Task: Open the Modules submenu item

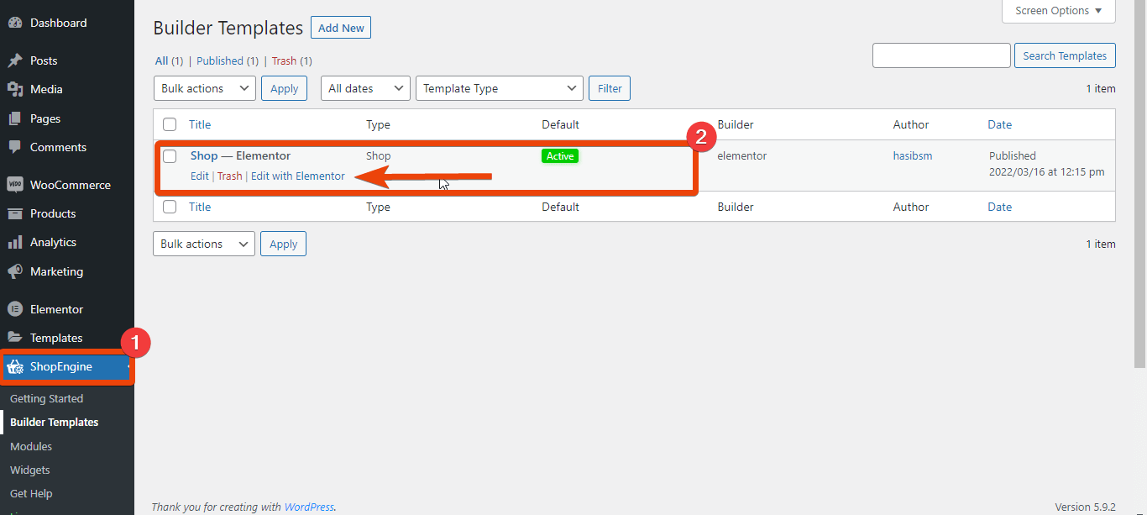Action: click(31, 446)
